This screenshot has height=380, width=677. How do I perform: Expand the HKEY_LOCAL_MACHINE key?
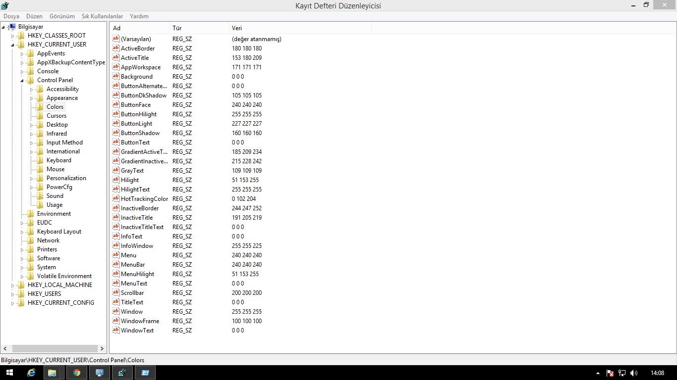(13, 285)
